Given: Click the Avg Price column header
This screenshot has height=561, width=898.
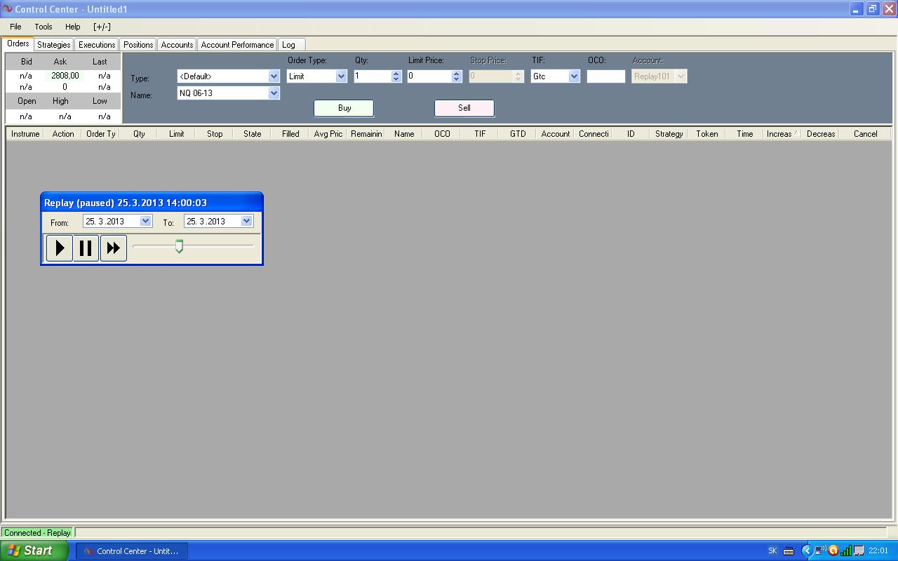Looking at the screenshot, I should point(328,134).
